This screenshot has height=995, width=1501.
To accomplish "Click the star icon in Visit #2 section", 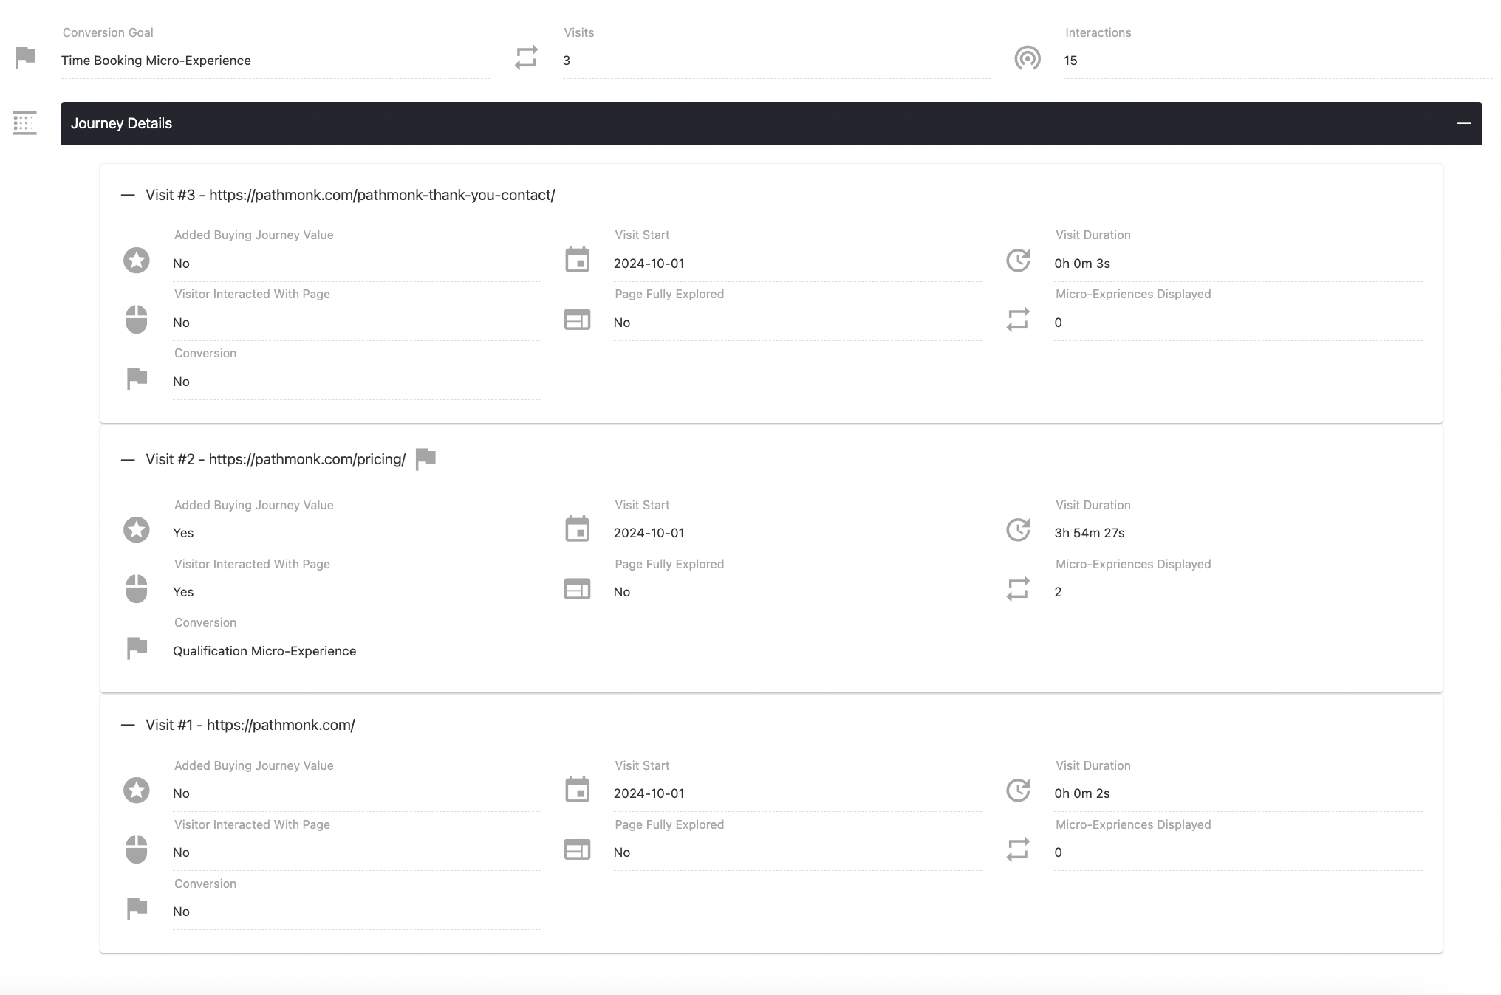I will pyautogui.click(x=136, y=529).
